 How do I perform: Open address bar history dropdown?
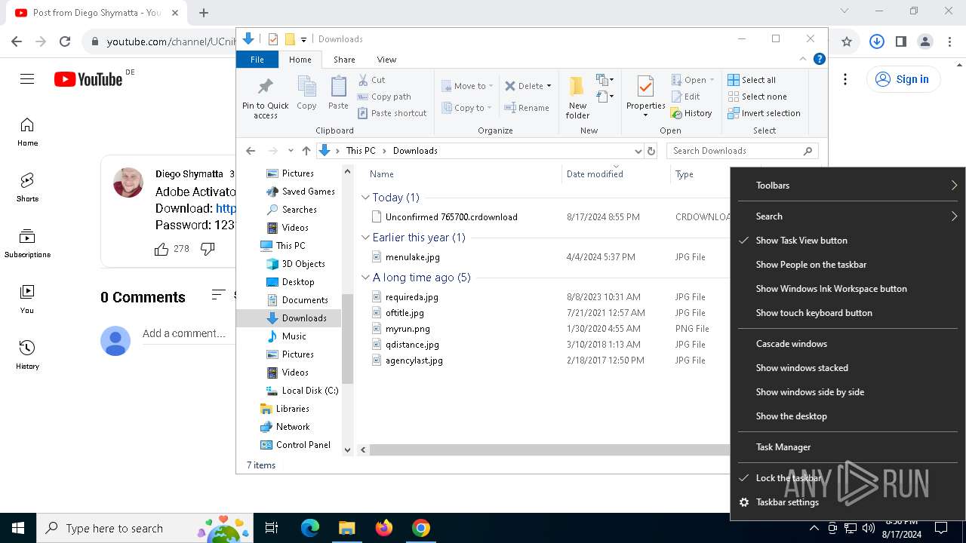(638, 151)
